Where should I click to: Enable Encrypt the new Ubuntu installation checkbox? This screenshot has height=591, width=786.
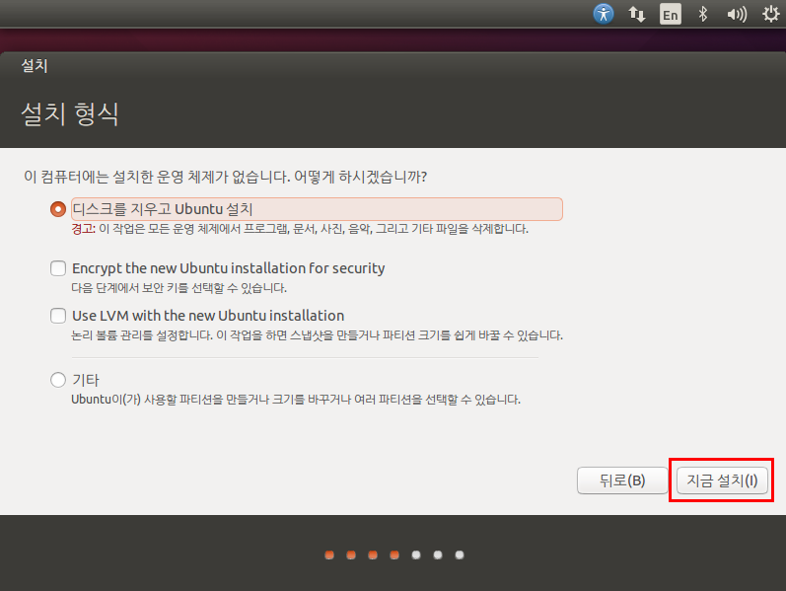point(58,268)
